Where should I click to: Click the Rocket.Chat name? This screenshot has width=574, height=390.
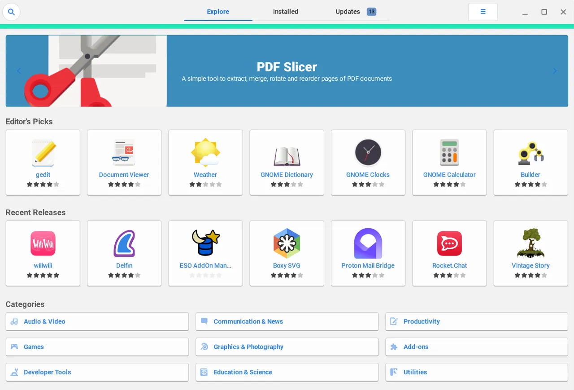click(449, 265)
